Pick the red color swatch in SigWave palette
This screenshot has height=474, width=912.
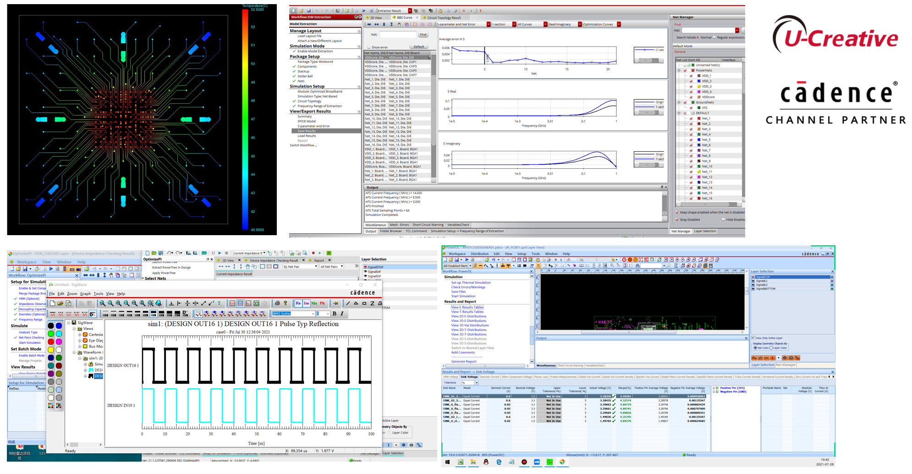tap(51, 342)
